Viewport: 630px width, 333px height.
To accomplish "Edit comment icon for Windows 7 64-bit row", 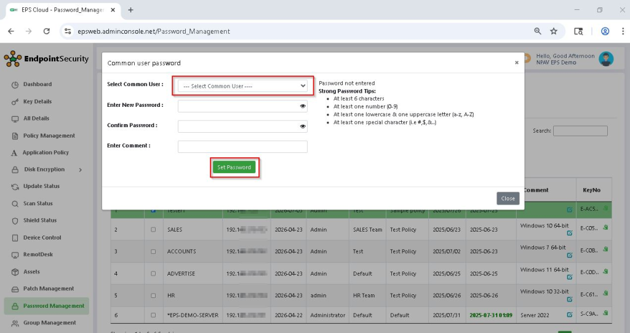I will (x=569, y=254).
